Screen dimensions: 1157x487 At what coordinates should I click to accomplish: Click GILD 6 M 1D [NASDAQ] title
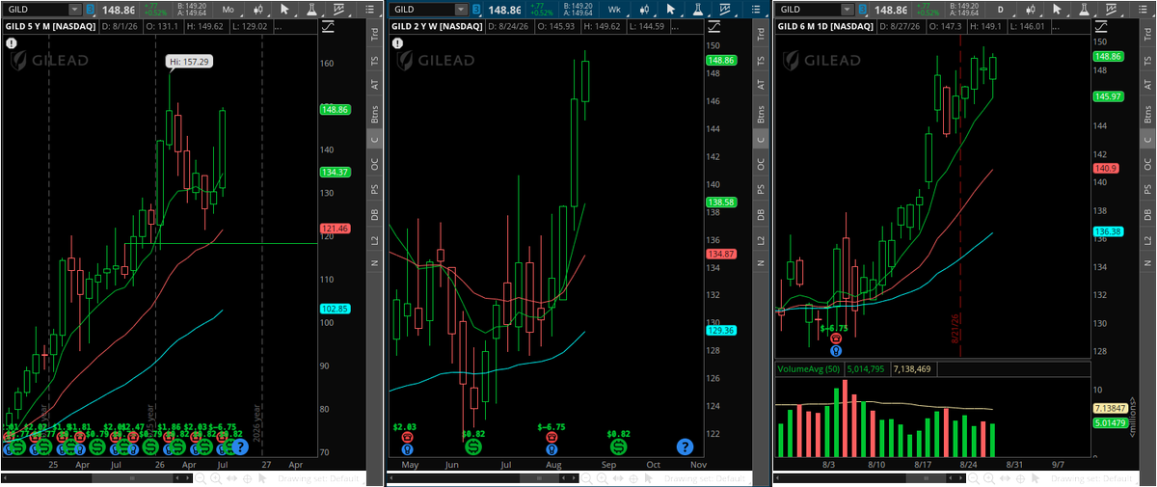(825, 26)
